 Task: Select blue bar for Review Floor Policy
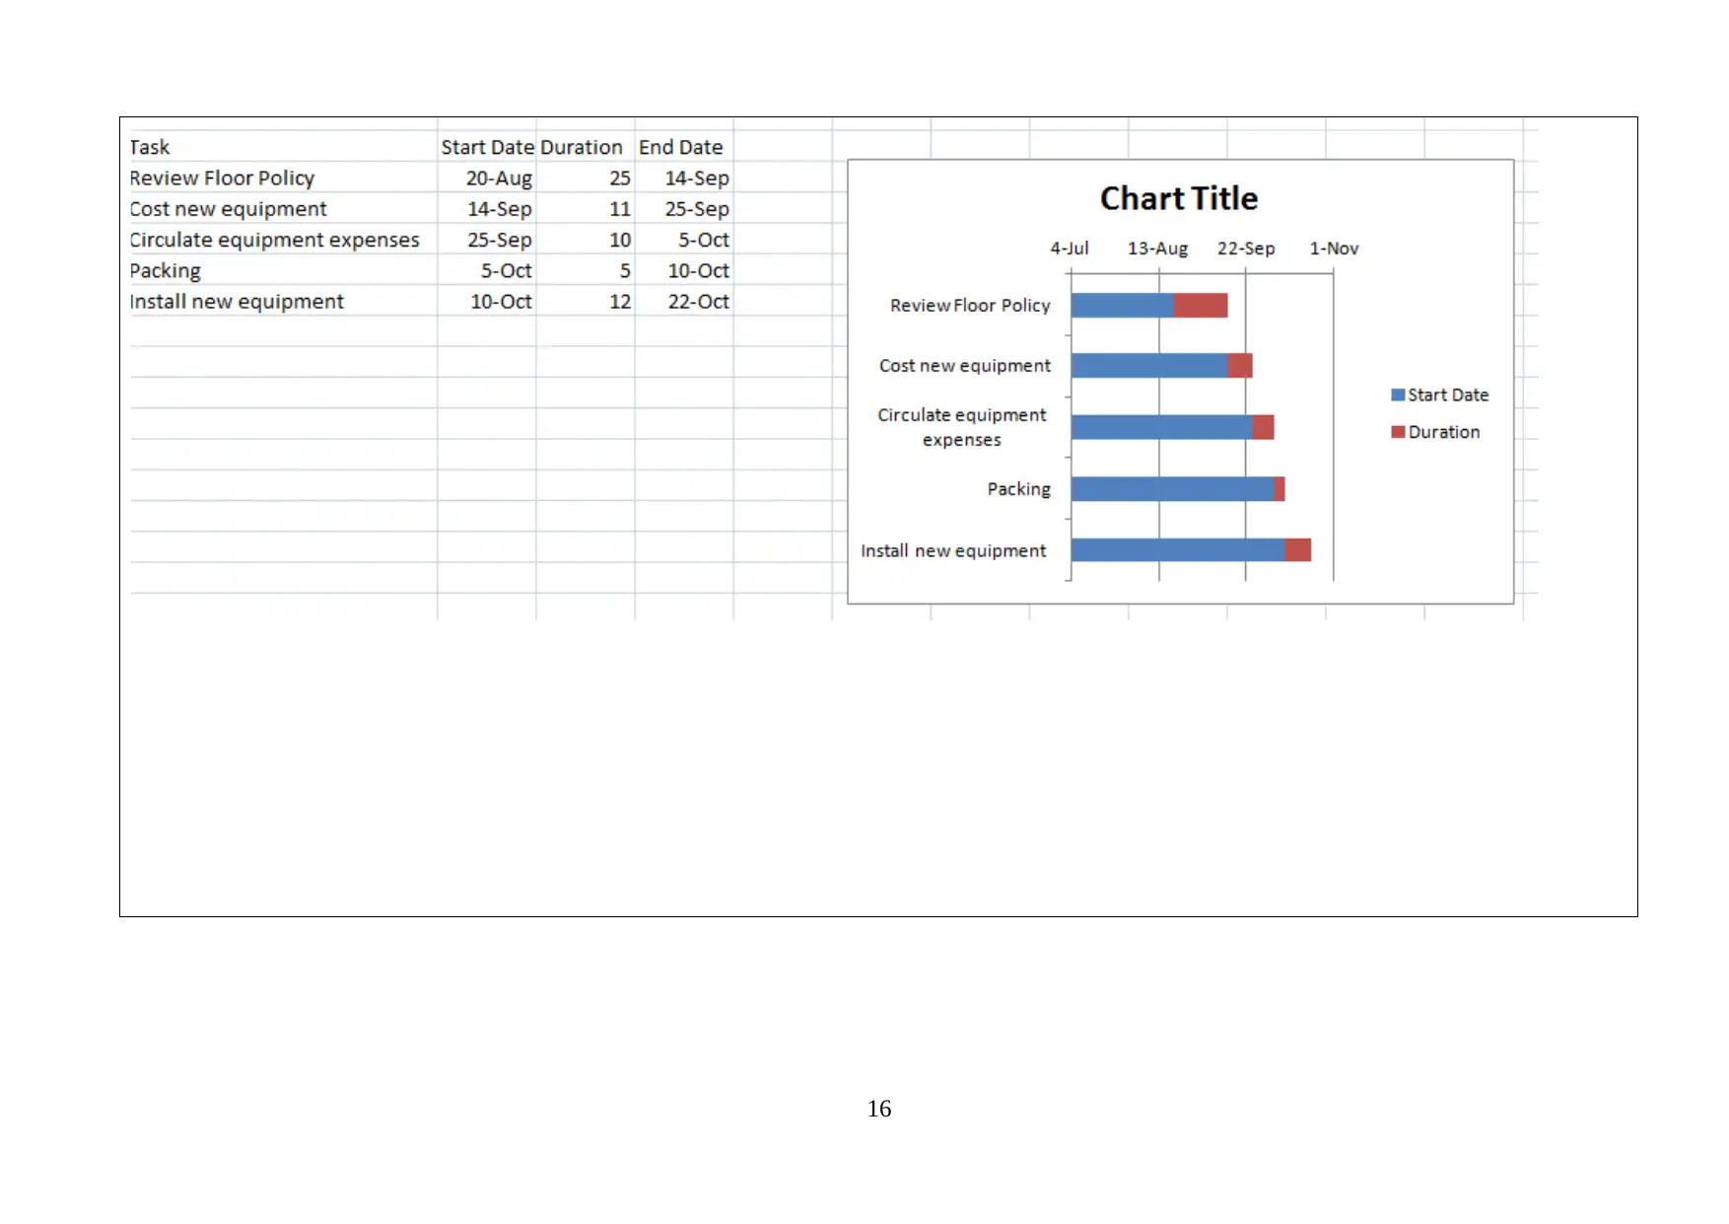tap(1123, 305)
